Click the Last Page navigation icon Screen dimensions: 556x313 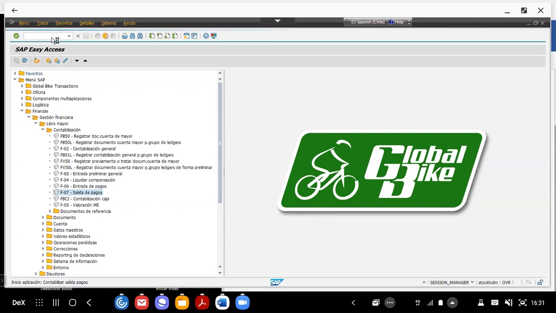(175, 36)
